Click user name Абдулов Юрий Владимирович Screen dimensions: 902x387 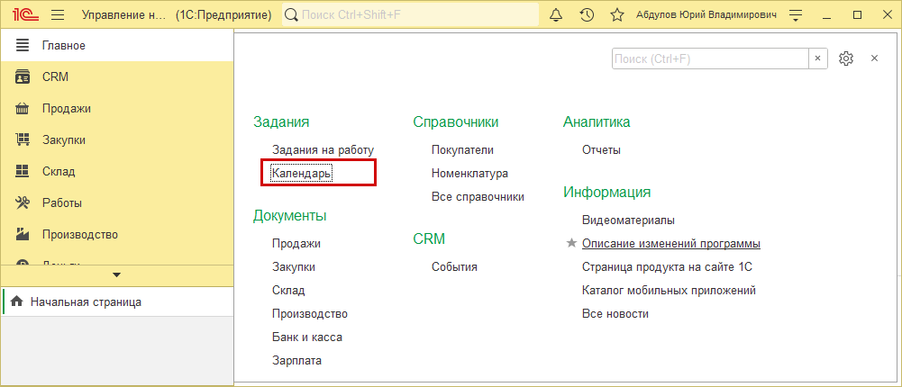(x=706, y=15)
